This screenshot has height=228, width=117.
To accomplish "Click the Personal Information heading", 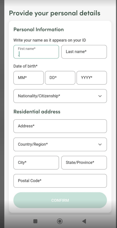I will pos(38,29).
